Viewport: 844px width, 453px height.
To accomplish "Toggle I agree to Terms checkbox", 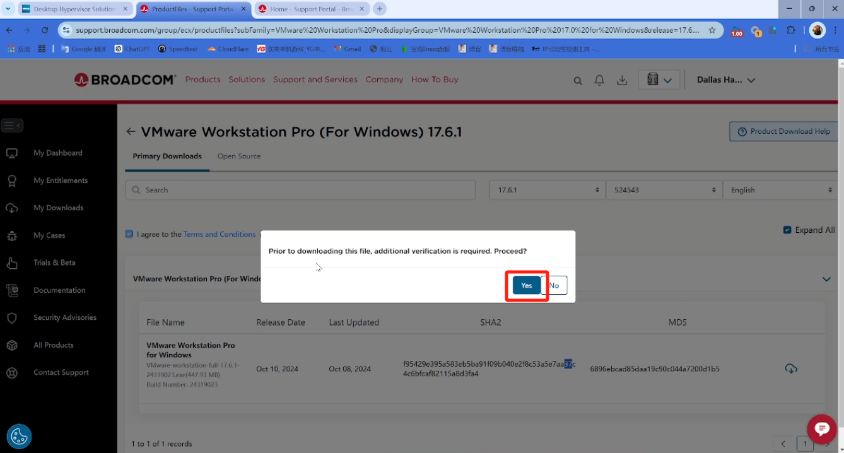I will coord(129,234).
